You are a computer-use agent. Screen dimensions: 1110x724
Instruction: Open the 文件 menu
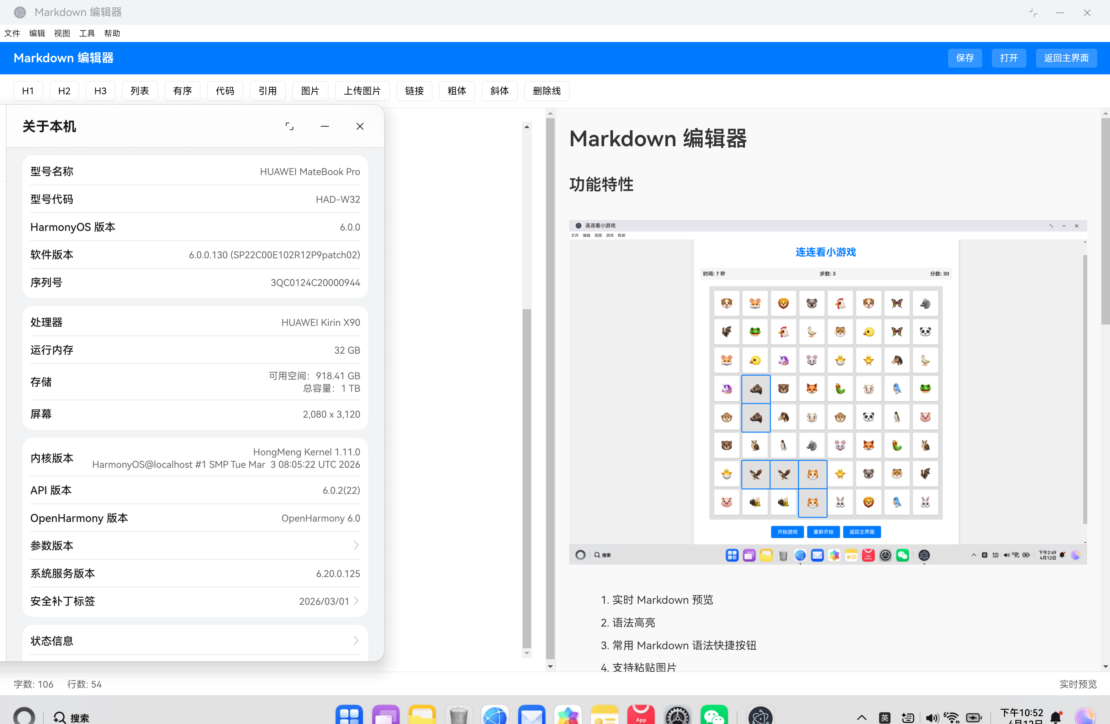pyautogui.click(x=12, y=33)
